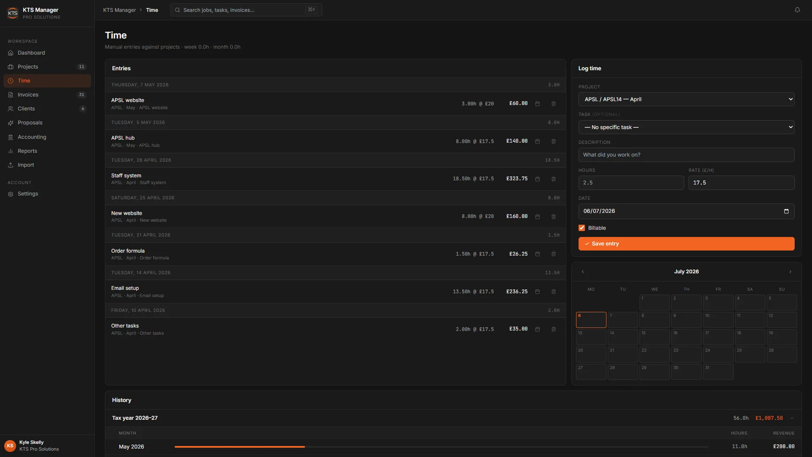Image resolution: width=812 pixels, height=457 pixels.
Task: Click calendar icon on APSL website entry
Action: click(x=538, y=104)
